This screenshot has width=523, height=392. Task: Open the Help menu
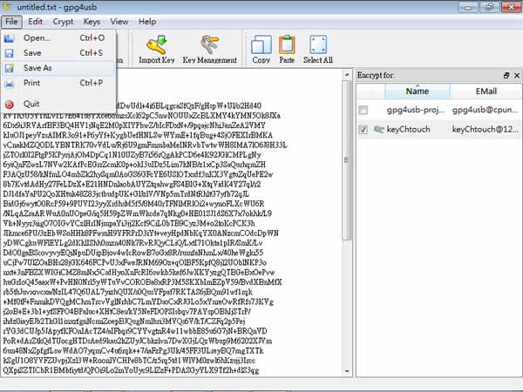click(x=149, y=19)
